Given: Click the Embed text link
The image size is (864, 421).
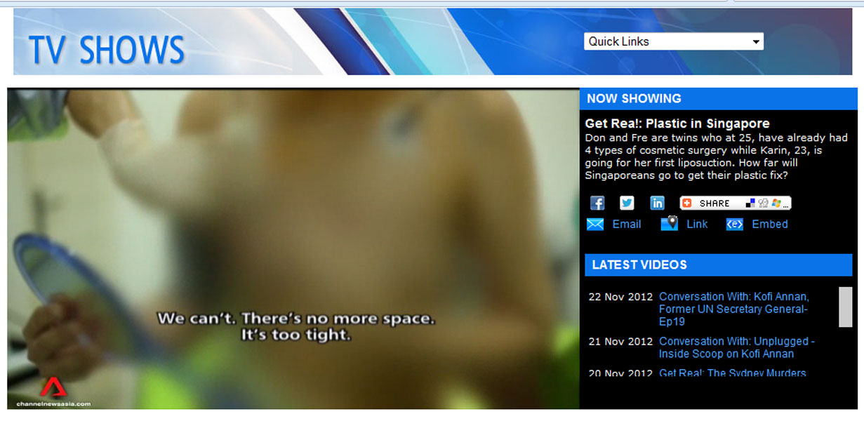Looking at the screenshot, I should (769, 225).
